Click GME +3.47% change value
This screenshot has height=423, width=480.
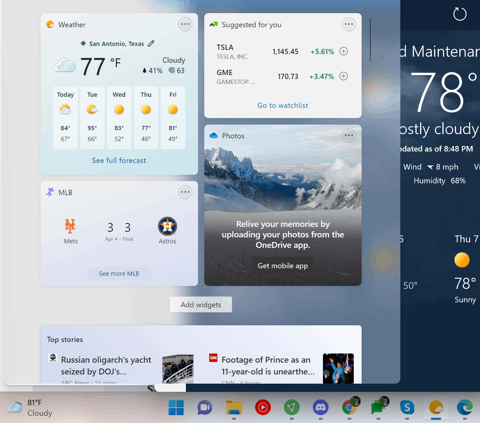(x=322, y=76)
